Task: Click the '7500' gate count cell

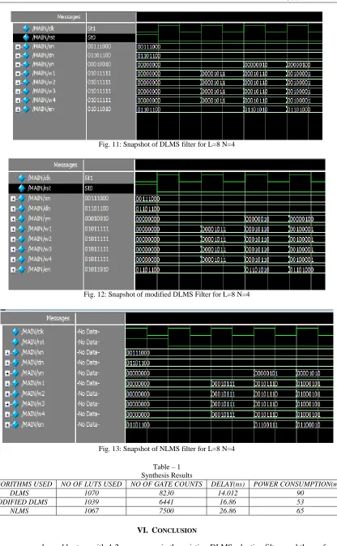Action: 166,511
